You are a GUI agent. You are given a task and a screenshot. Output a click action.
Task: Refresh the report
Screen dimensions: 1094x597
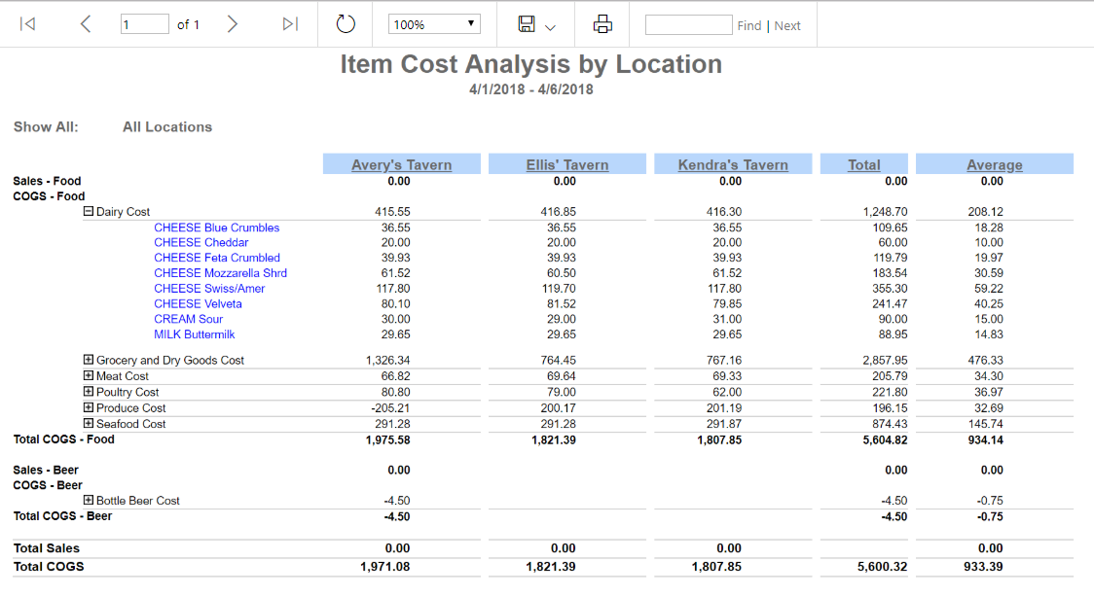pos(346,24)
